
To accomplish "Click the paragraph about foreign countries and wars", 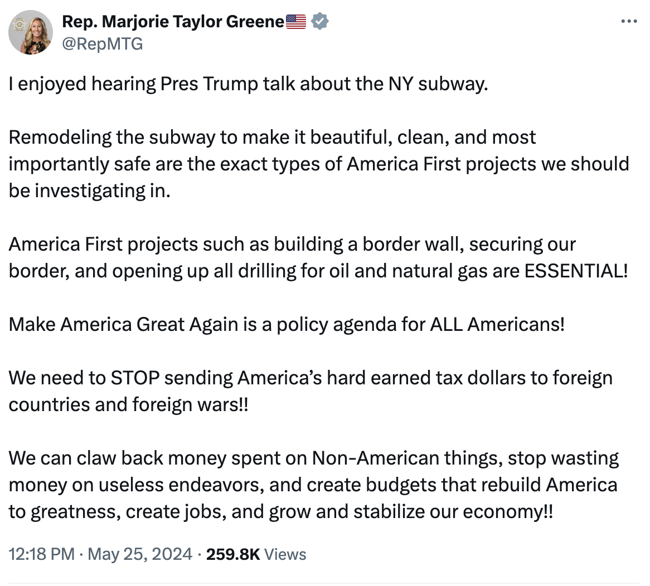I will 311,392.
